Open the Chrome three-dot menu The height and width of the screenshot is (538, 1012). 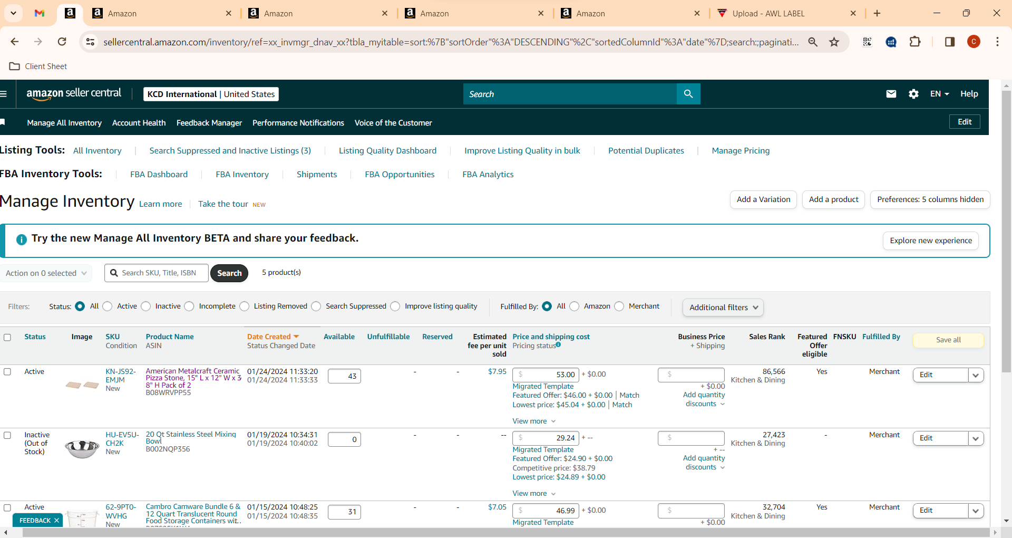coord(997,42)
